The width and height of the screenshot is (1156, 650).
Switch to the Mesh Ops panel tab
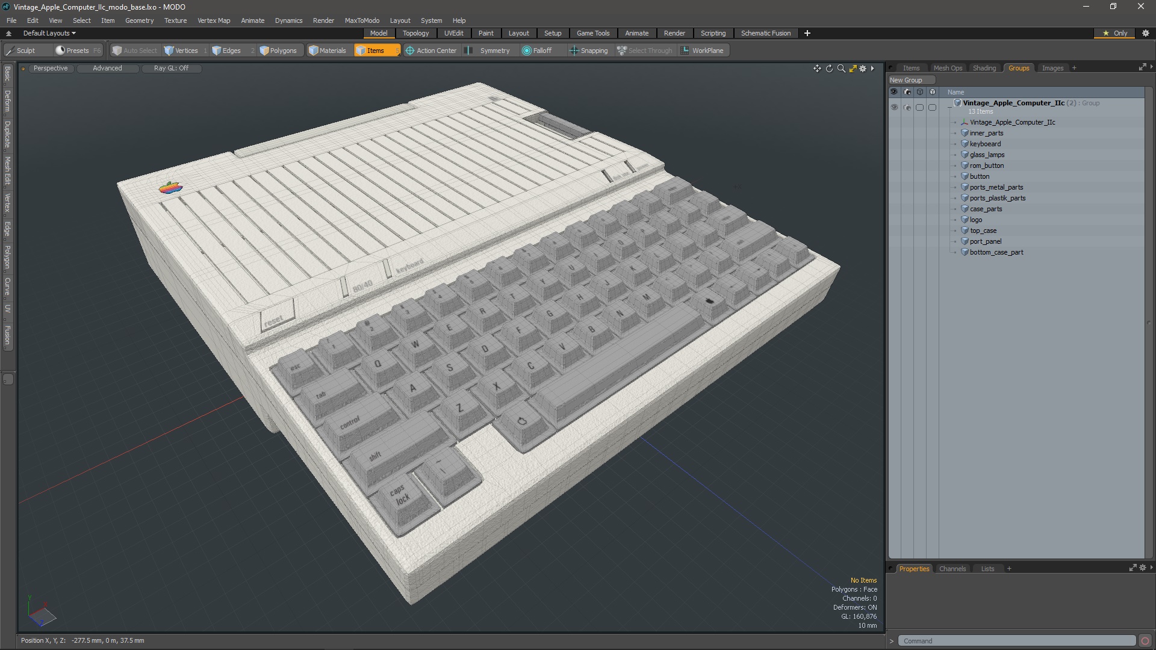point(948,68)
